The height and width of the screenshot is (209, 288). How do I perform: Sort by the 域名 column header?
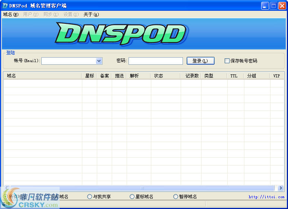[42, 76]
